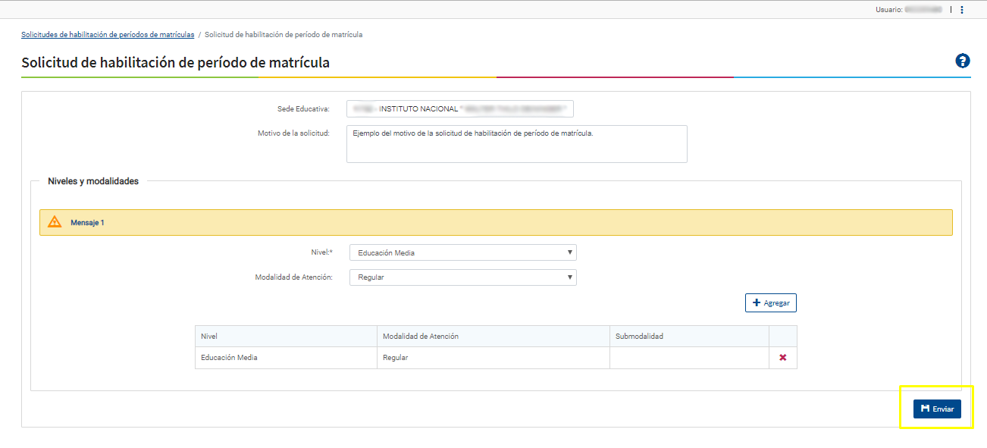Click the Niveles y modalidades section title
The image size is (987, 448).
[x=93, y=181]
